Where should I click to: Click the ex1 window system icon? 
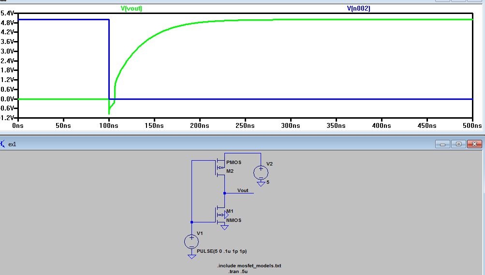coord(4,144)
